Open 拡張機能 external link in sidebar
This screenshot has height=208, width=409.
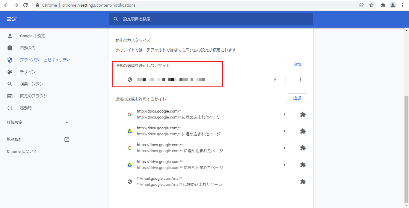tap(67, 140)
